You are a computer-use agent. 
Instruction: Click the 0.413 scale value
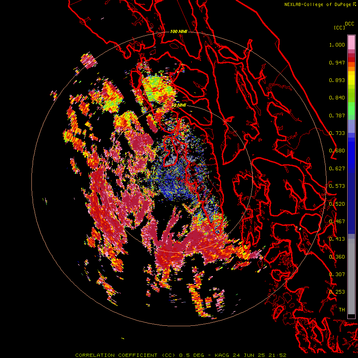click(x=337, y=239)
